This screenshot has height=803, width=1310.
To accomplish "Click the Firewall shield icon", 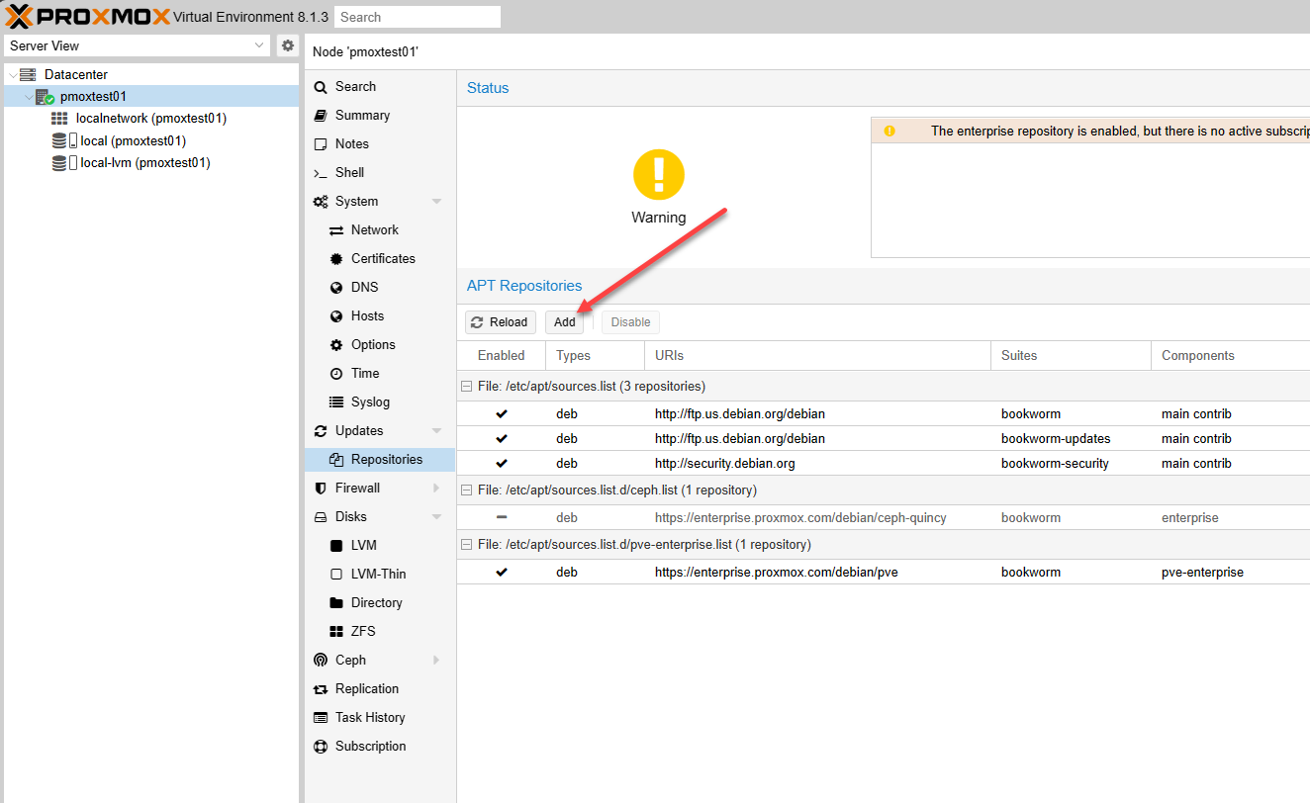I will tap(320, 489).
